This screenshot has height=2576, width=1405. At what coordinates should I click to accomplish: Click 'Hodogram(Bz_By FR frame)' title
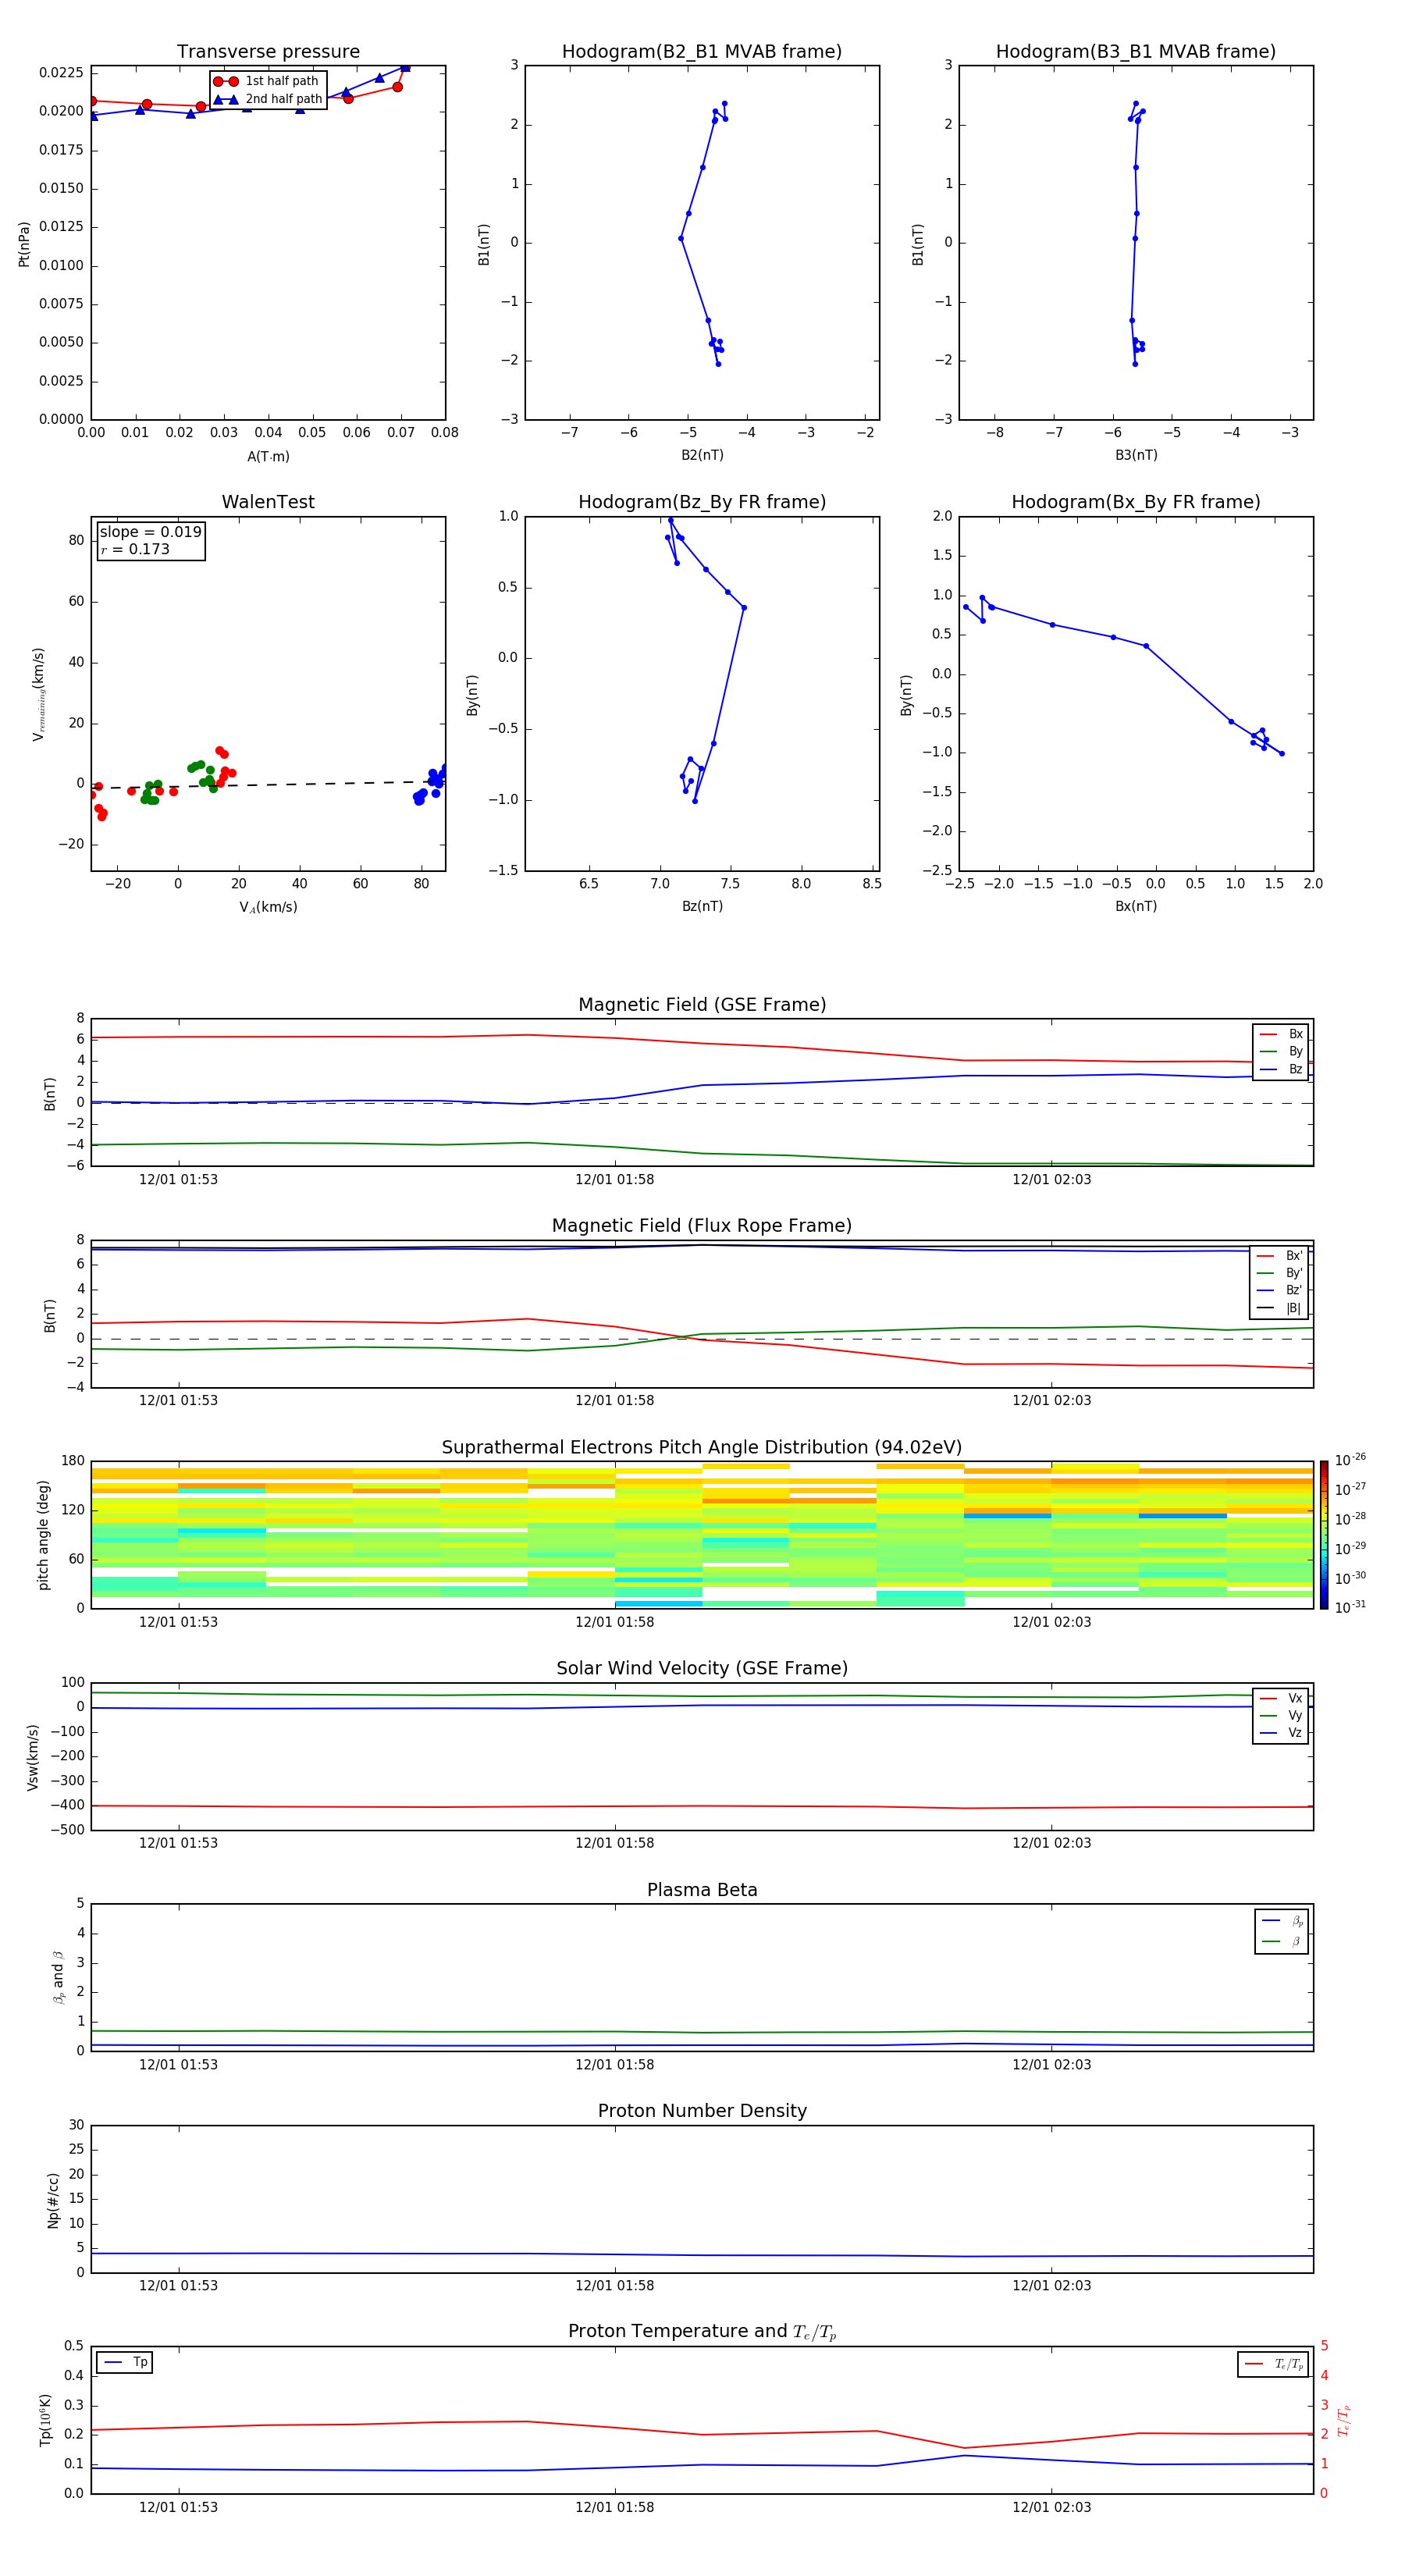click(x=702, y=502)
